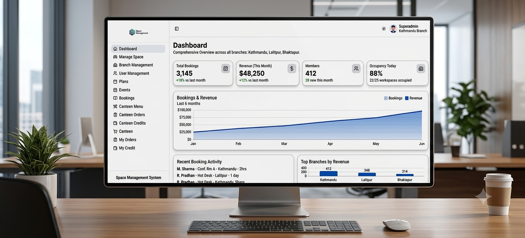Click the Dashboard page title
The height and width of the screenshot is (238, 525).
click(190, 45)
